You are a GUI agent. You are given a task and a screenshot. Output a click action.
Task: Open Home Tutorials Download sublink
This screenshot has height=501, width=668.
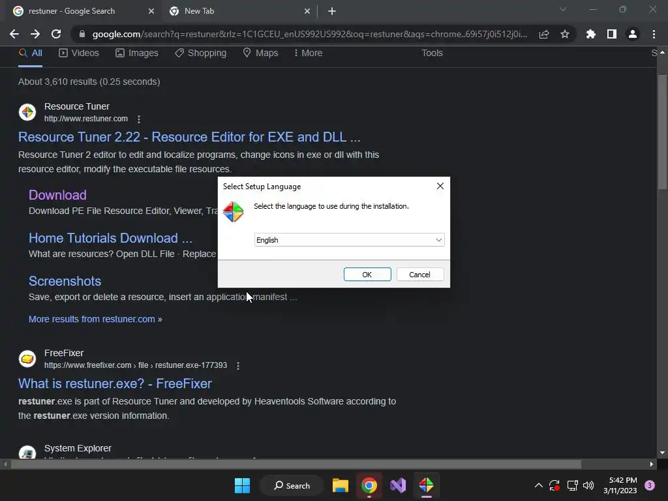click(x=110, y=238)
